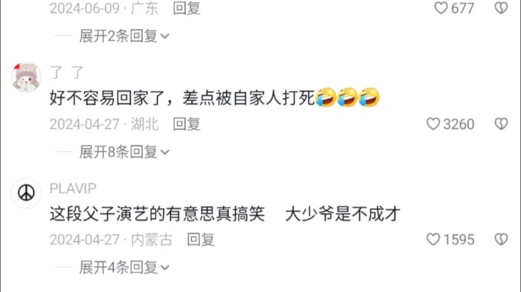Open PLAVIP's peace-symbol avatar
This screenshot has width=521, height=292.
coord(26,193)
